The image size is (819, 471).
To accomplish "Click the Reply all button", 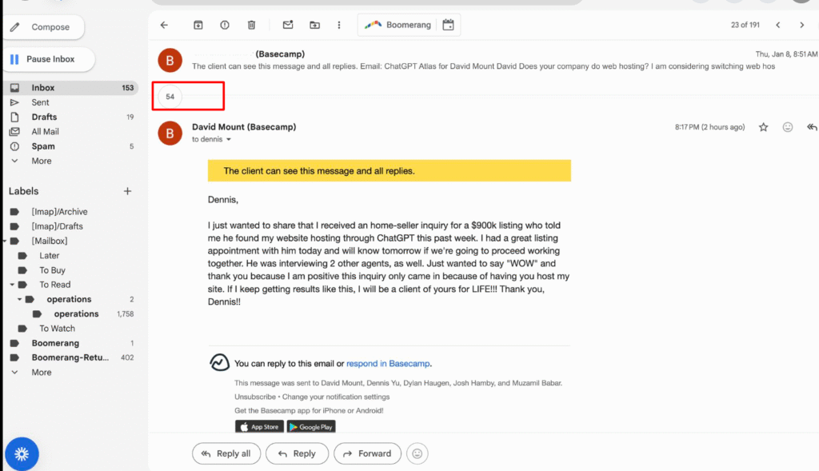I will (x=226, y=453).
